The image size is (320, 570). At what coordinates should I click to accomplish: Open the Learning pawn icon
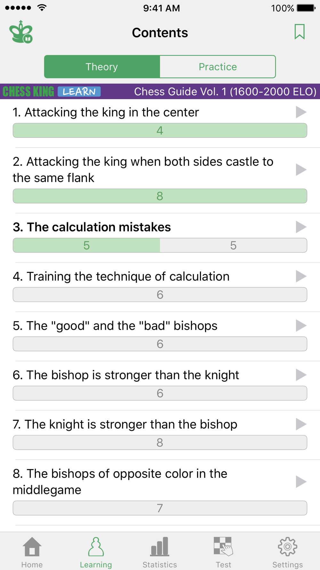[x=96, y=547]
